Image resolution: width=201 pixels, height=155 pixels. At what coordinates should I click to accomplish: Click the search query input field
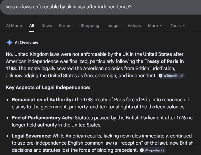point(100,7)
